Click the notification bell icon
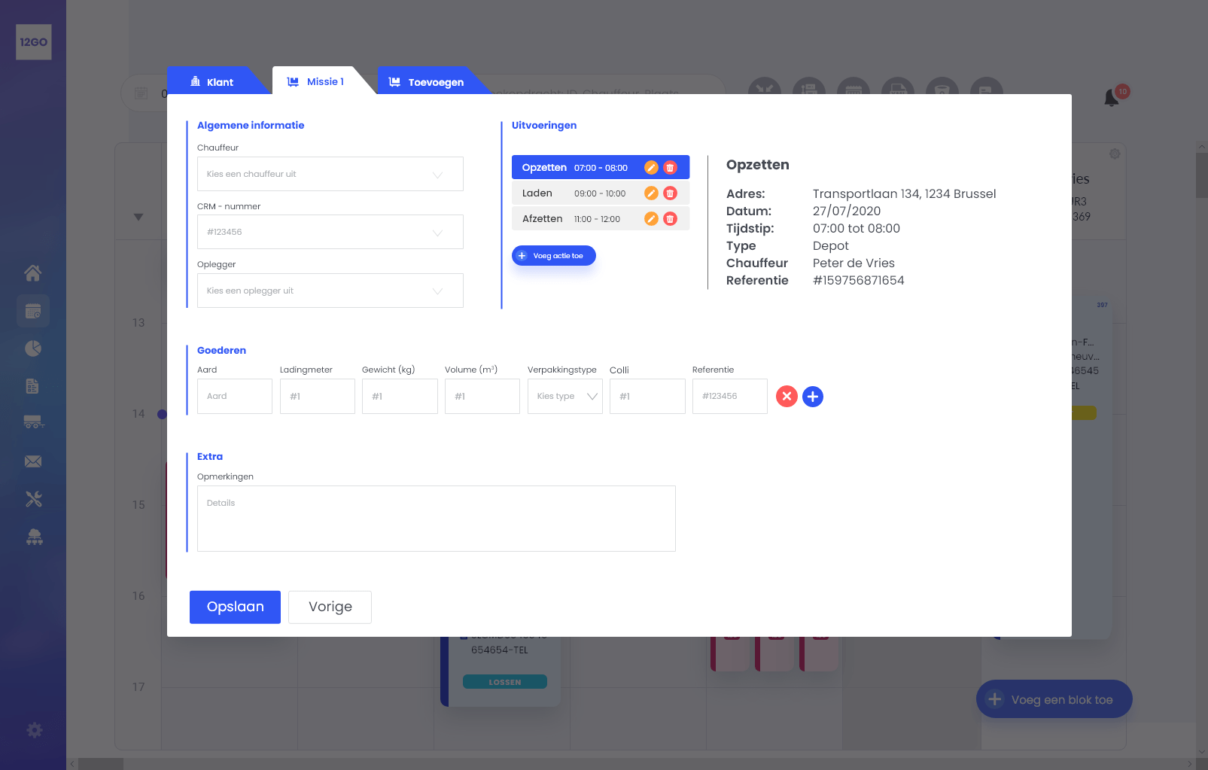Image resolution: width=1208 pixels, height=770 pixels. point(1111,98)
